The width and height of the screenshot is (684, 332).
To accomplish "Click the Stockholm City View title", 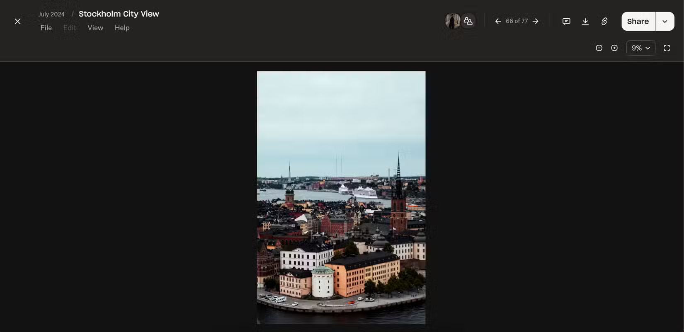I will pos(119,14).
